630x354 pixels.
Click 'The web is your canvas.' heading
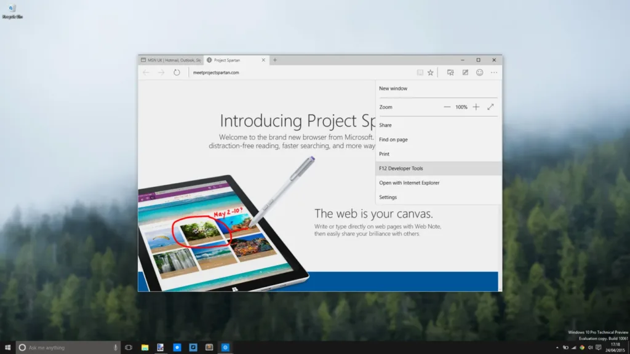373,213
